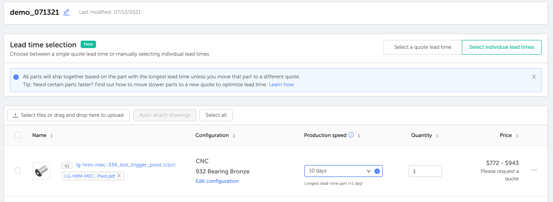The height and width of the screenshot is (202, 553).
Task: Open the Learn how link
Action: [x=281, y=84]
